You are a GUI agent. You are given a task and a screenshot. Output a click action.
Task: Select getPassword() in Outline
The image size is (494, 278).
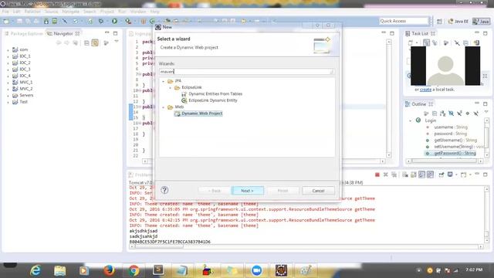[x=455, y=153]
